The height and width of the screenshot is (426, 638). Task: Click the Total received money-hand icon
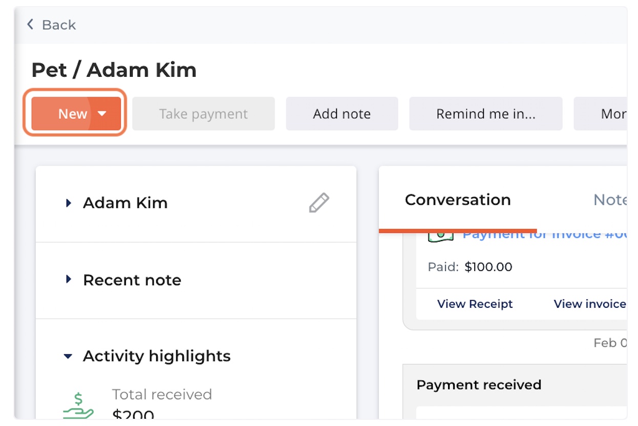(78, 406)
